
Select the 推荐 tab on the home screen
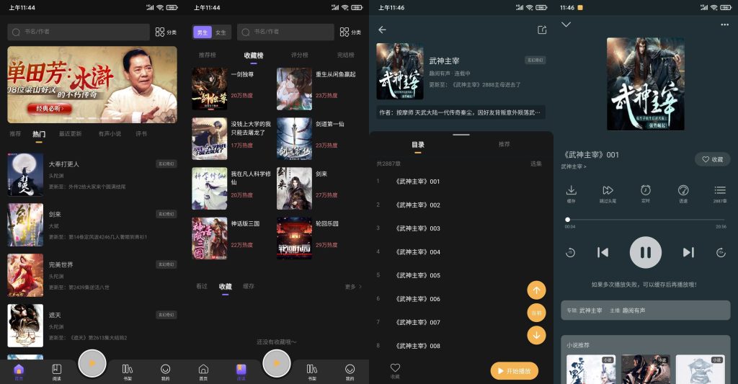coord(16,134)
